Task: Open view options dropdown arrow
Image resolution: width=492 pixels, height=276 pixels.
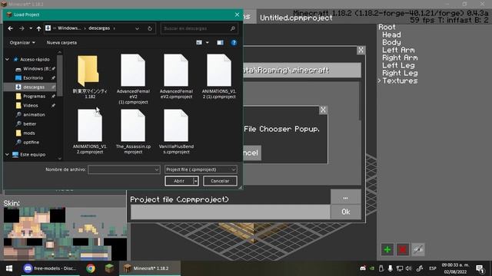Action: coord(207,43)
